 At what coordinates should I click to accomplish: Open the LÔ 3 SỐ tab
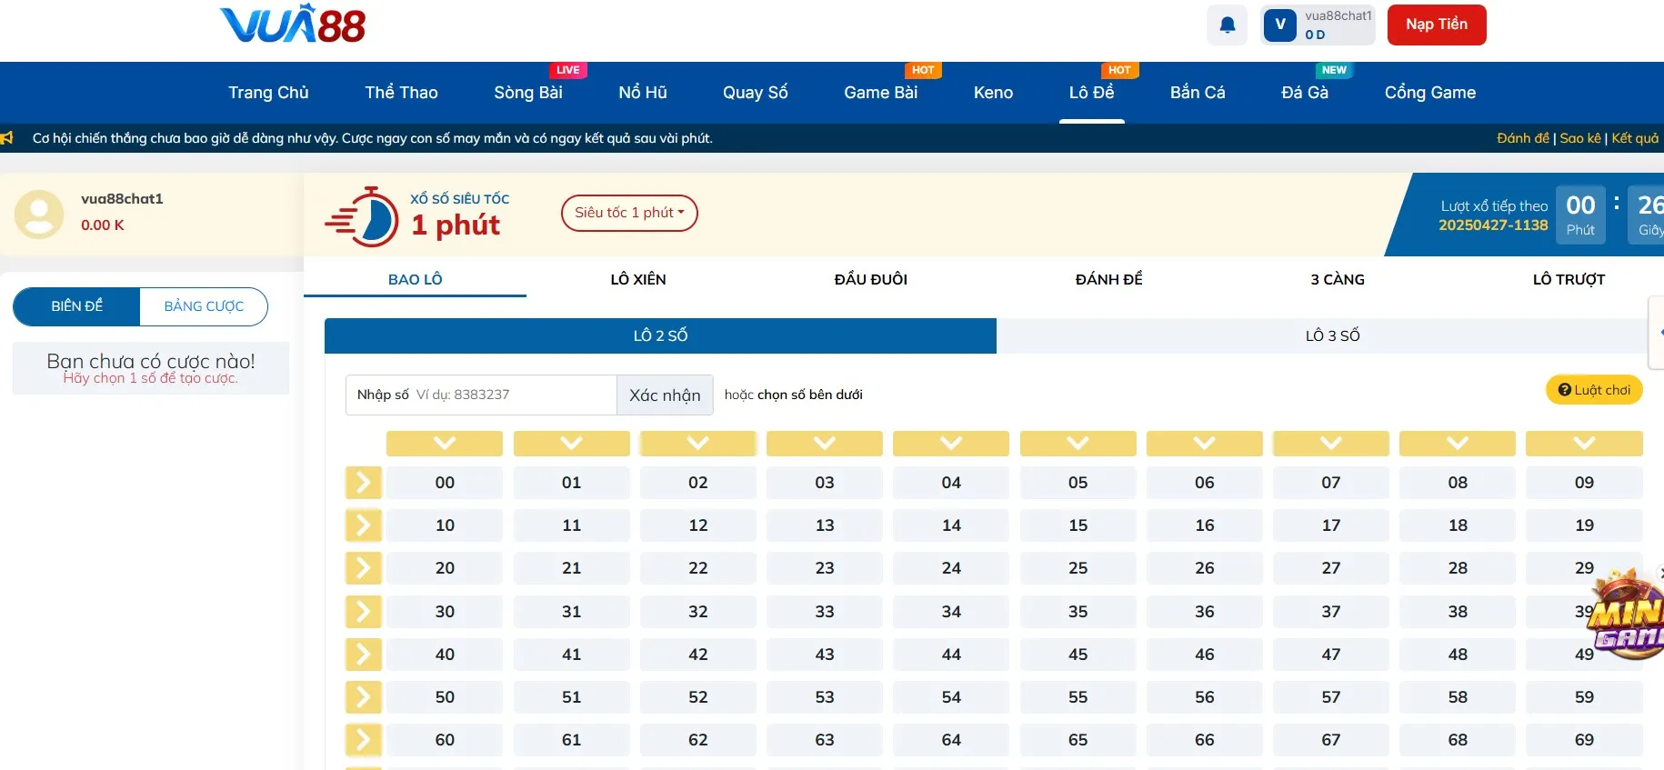1331,335
